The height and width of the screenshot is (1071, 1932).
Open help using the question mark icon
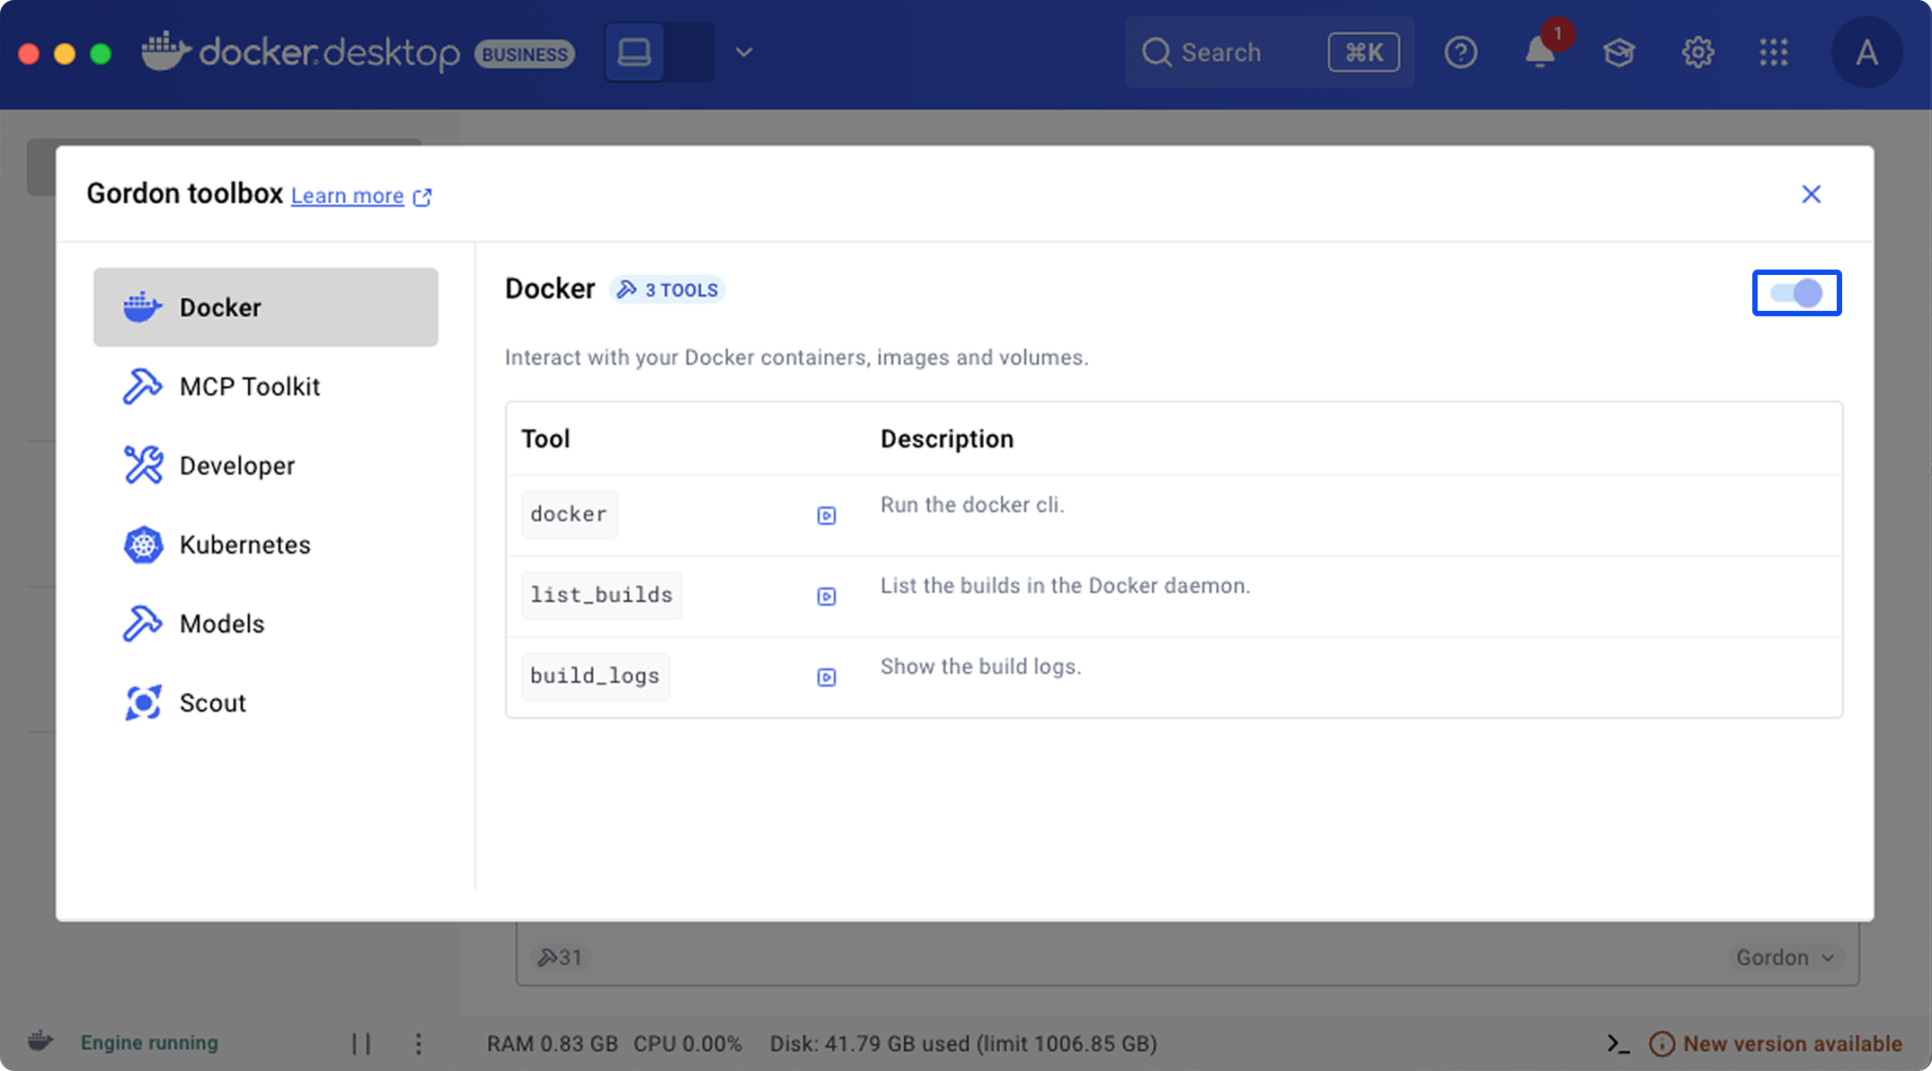1461,52
